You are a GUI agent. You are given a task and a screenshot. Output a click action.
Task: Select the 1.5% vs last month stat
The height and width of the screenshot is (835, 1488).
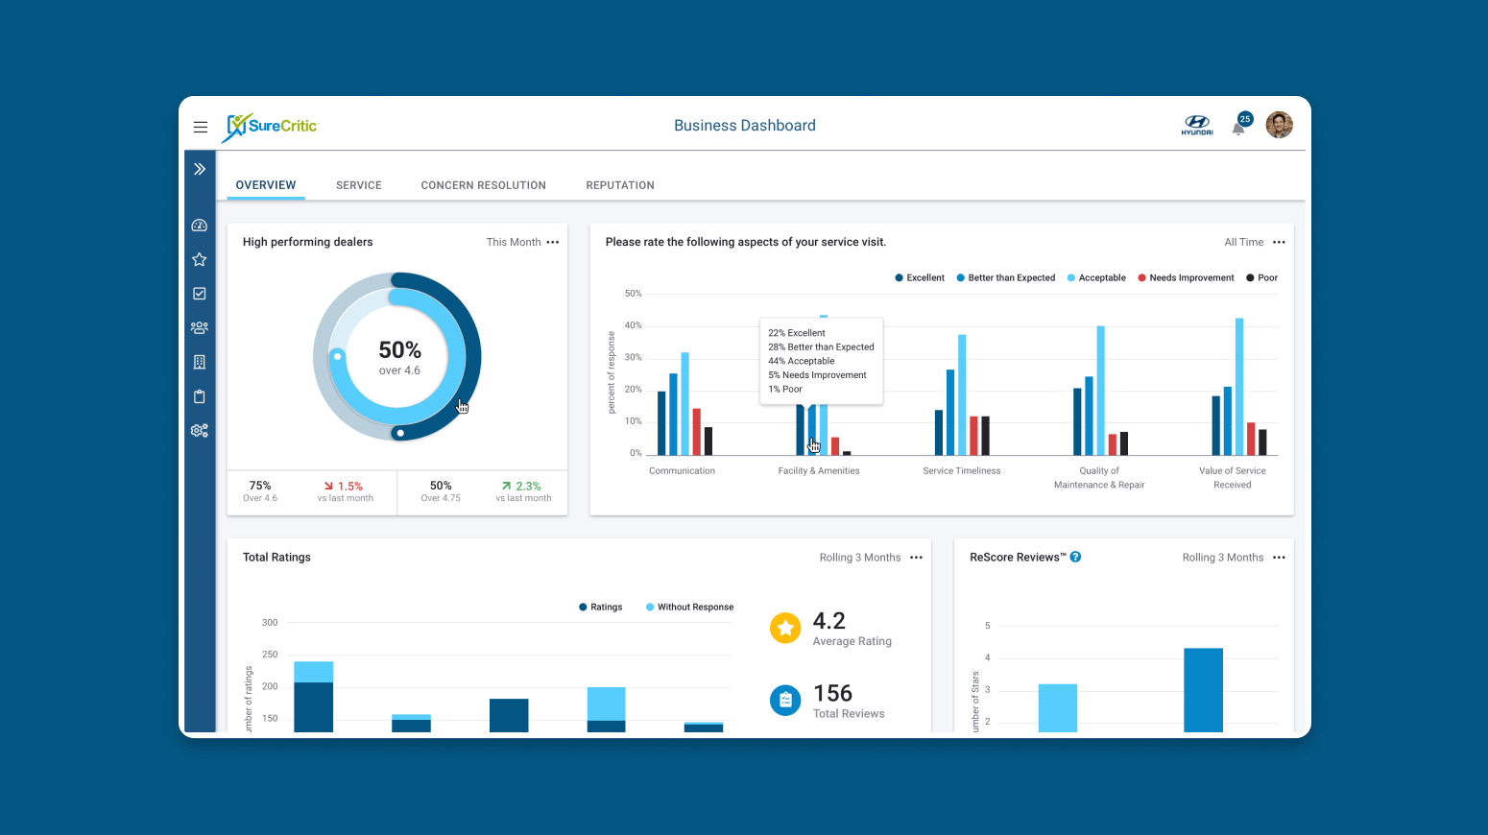click(346, 491)
